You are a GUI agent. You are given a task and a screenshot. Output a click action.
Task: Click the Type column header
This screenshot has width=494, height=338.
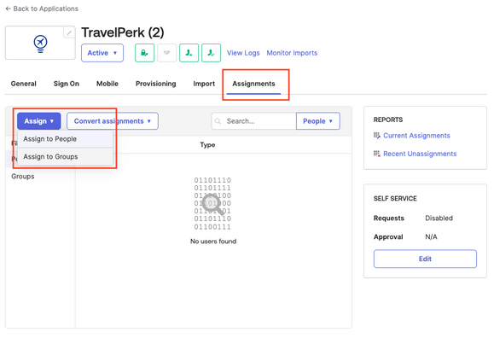(x=207, y=145)
